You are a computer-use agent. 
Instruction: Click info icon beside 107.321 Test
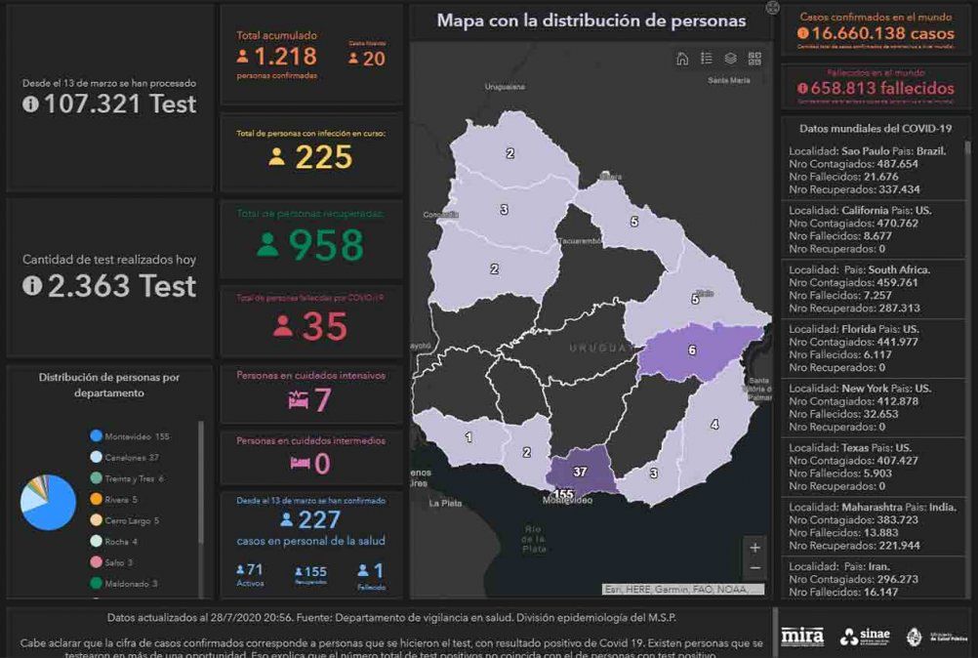[x=31, y=104]
